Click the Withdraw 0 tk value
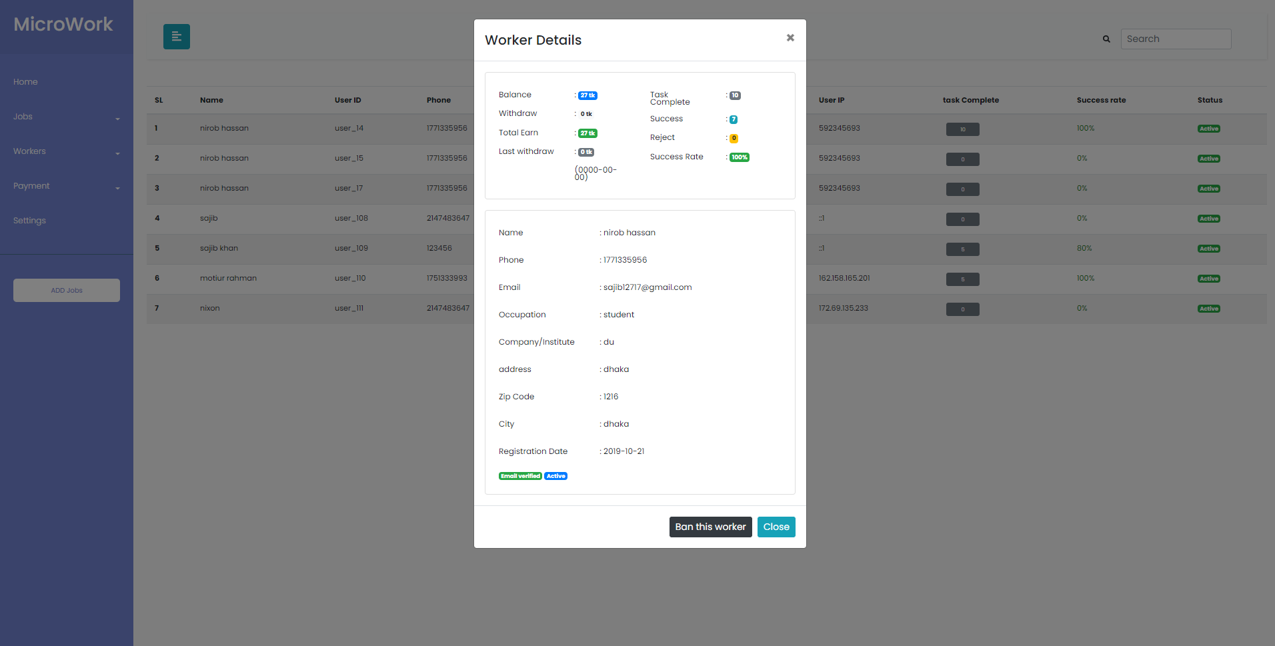This screenshot has width=1275, height=646. tap(586, 114)
